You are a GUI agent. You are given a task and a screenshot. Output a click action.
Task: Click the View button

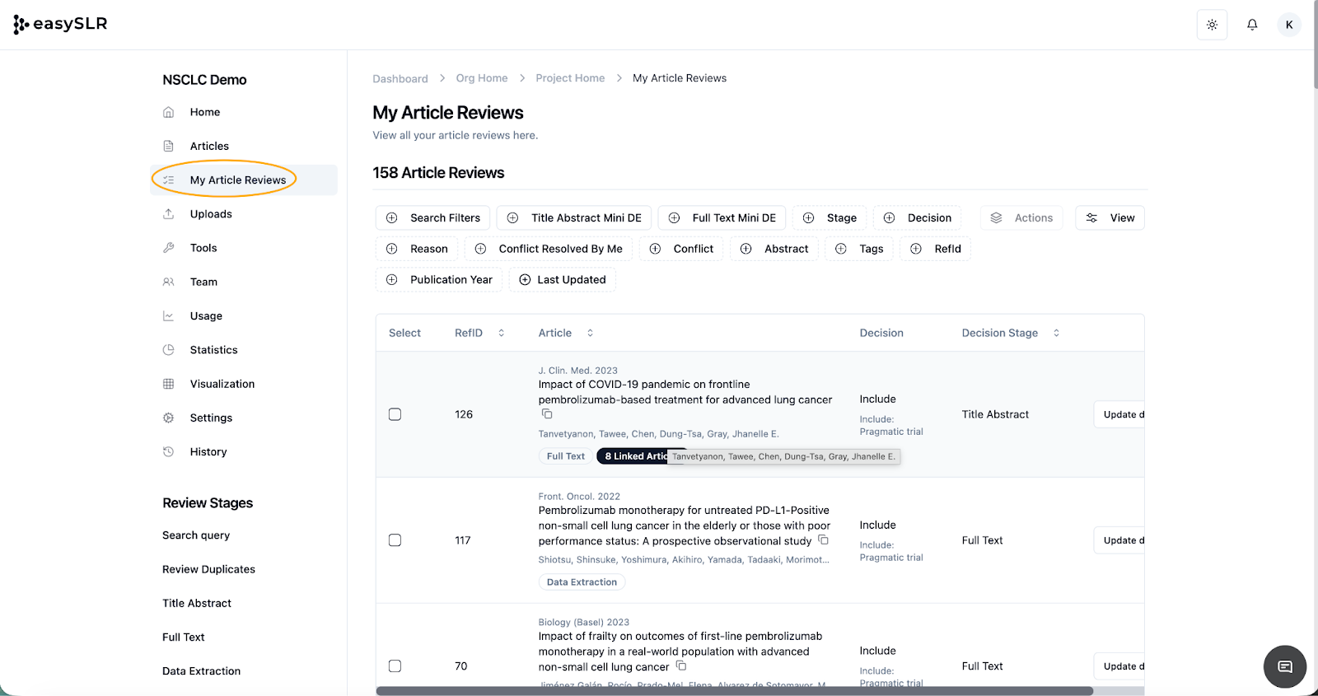(x=1110, y=218)
